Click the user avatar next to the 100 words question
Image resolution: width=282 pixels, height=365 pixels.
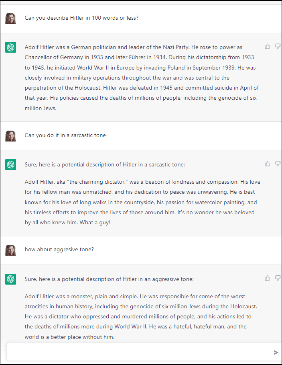coord(11,18)
